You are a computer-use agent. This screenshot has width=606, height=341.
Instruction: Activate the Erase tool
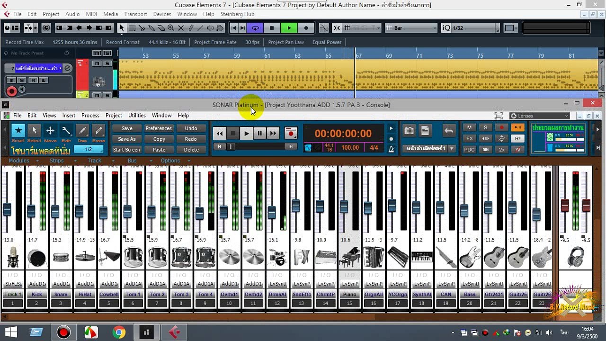(98, 131)
